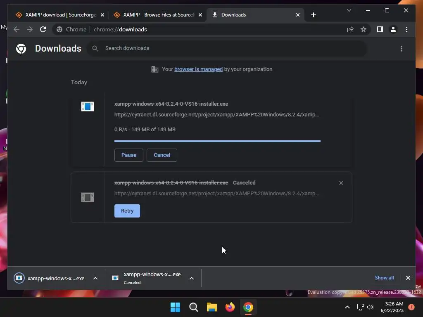Open the notification badge in tray
Image resolution: width=423 pixels, height=317 pixels.
tap(411, 307)
